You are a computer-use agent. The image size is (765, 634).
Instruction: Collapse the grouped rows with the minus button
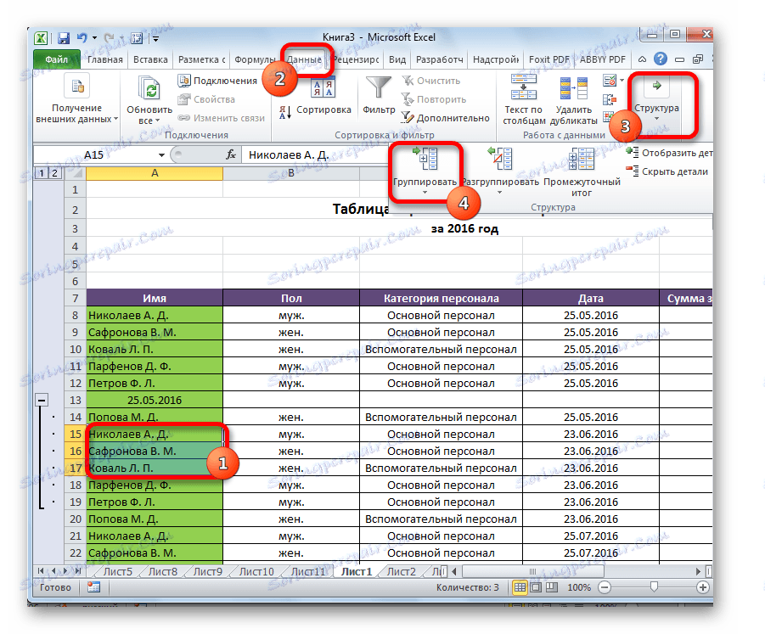pyautogui.click(x=43, y=399)
